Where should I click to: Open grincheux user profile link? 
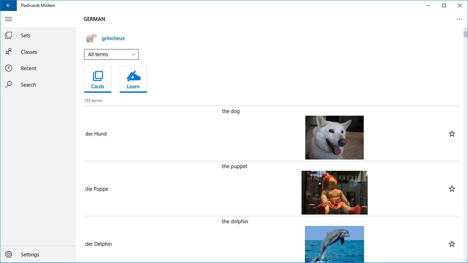113,38
